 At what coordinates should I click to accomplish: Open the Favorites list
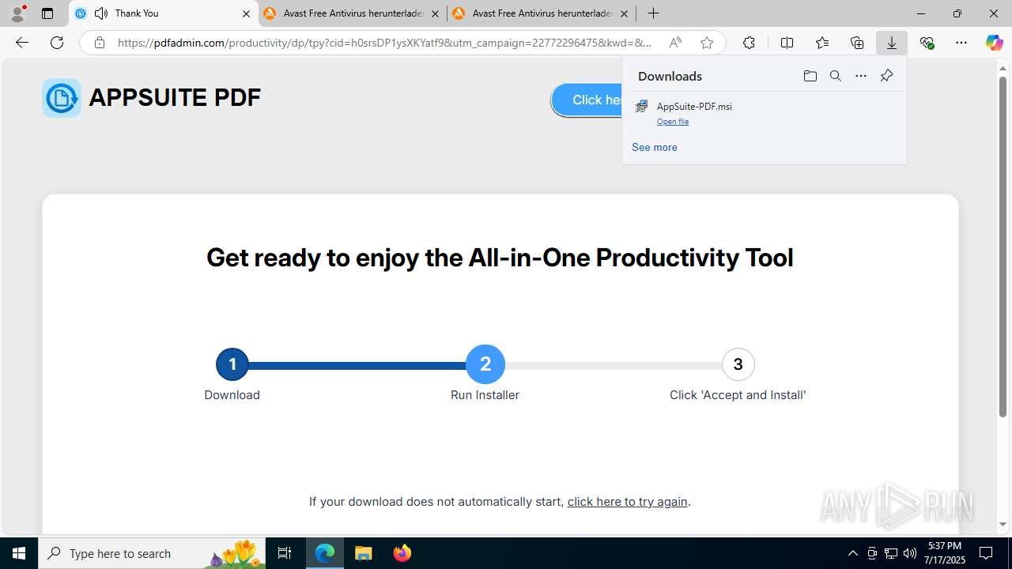[x=822, y=43]
